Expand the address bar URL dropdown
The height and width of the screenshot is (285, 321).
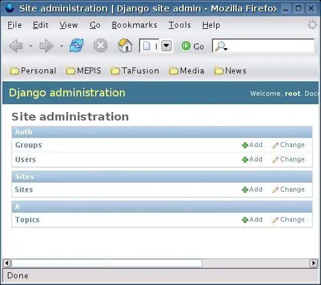point(166,46)
